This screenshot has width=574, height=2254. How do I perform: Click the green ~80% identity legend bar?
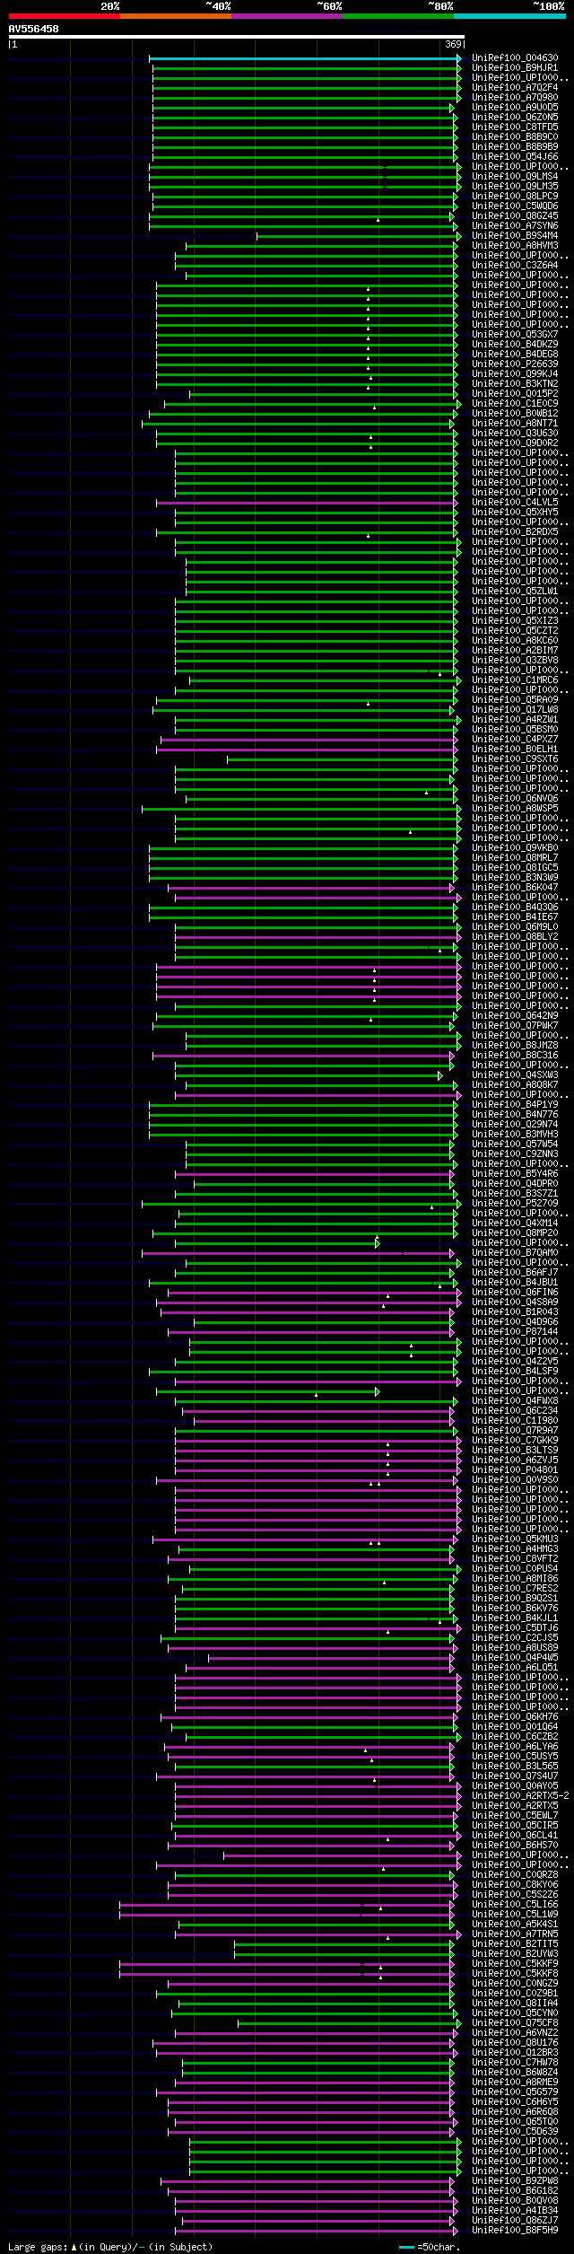(397, 16)
